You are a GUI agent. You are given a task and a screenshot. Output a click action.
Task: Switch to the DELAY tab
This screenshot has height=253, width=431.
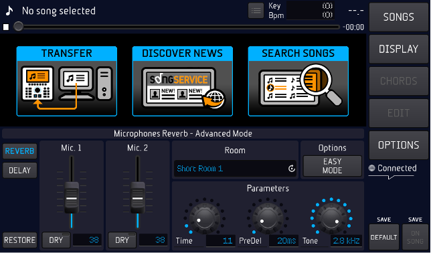19,170
